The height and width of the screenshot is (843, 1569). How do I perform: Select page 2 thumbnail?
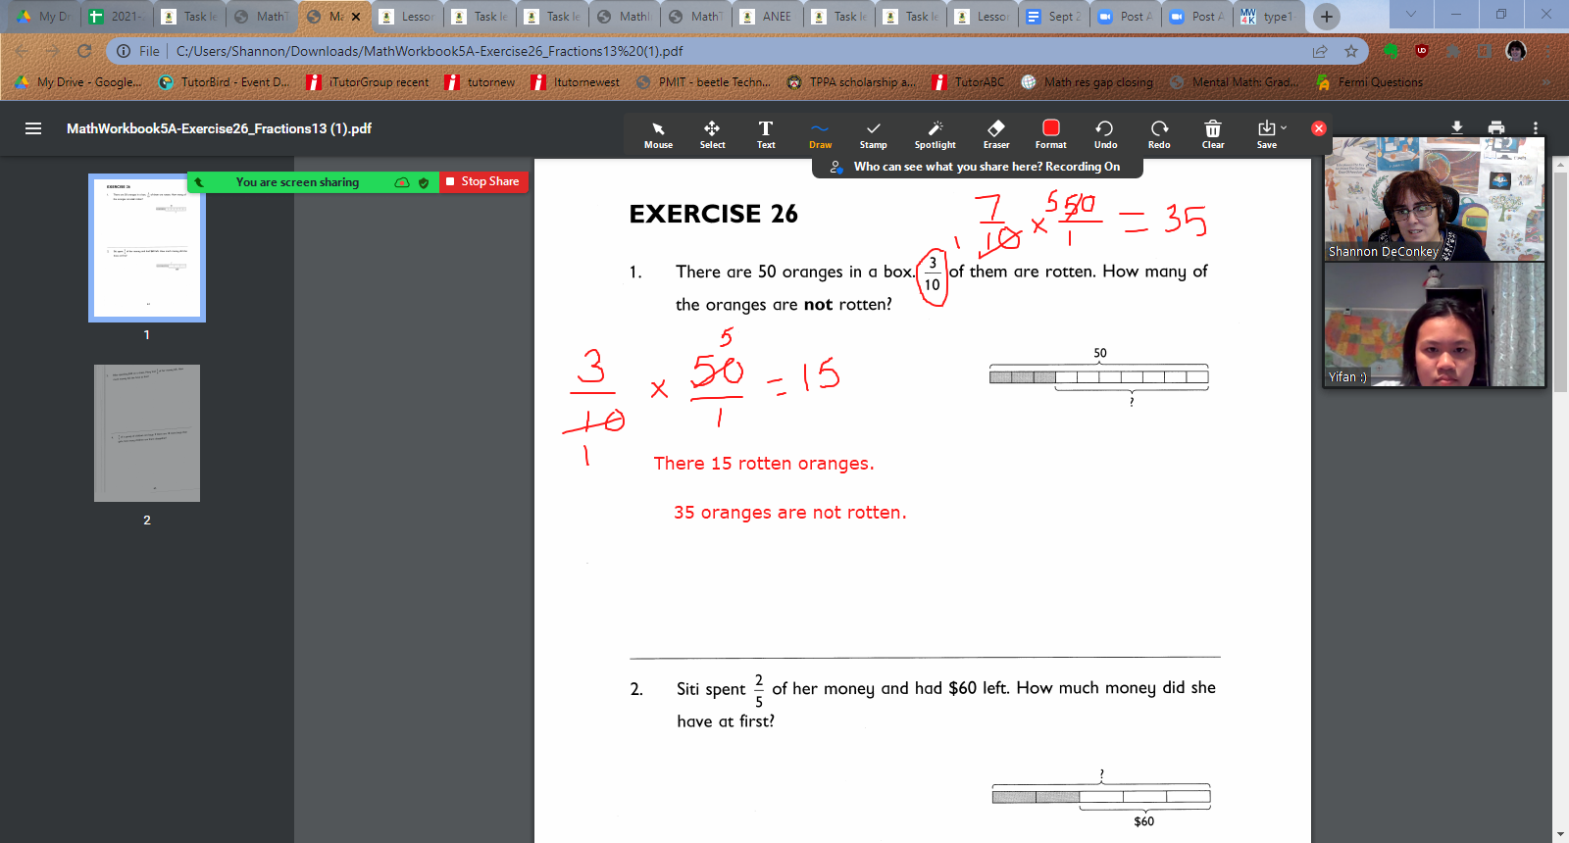pyautogui.click(x=147, y=433)
